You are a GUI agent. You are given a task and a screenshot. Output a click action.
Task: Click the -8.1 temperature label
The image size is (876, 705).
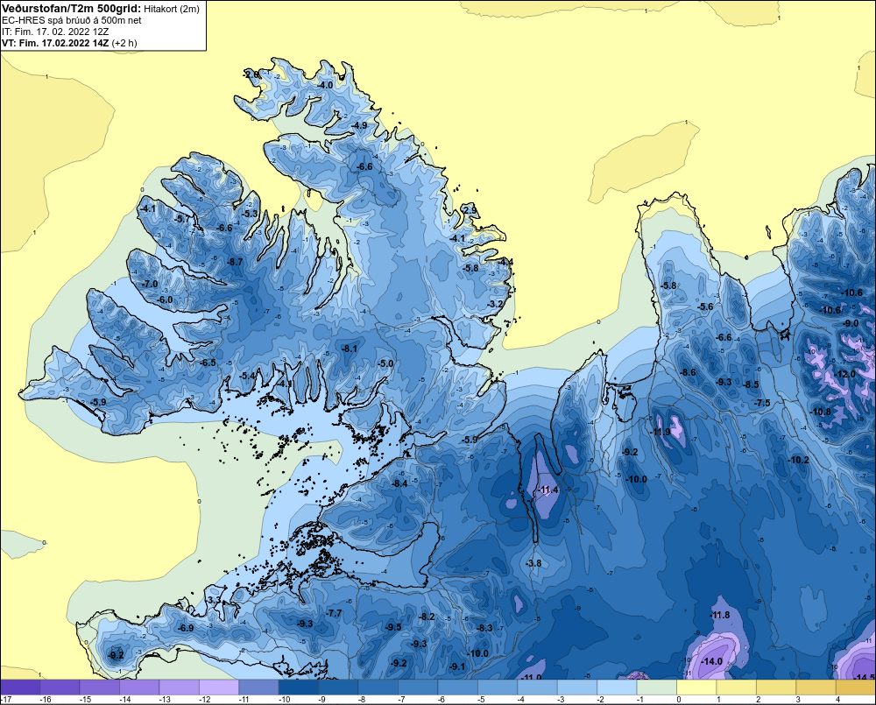click(x=350, y=348)
